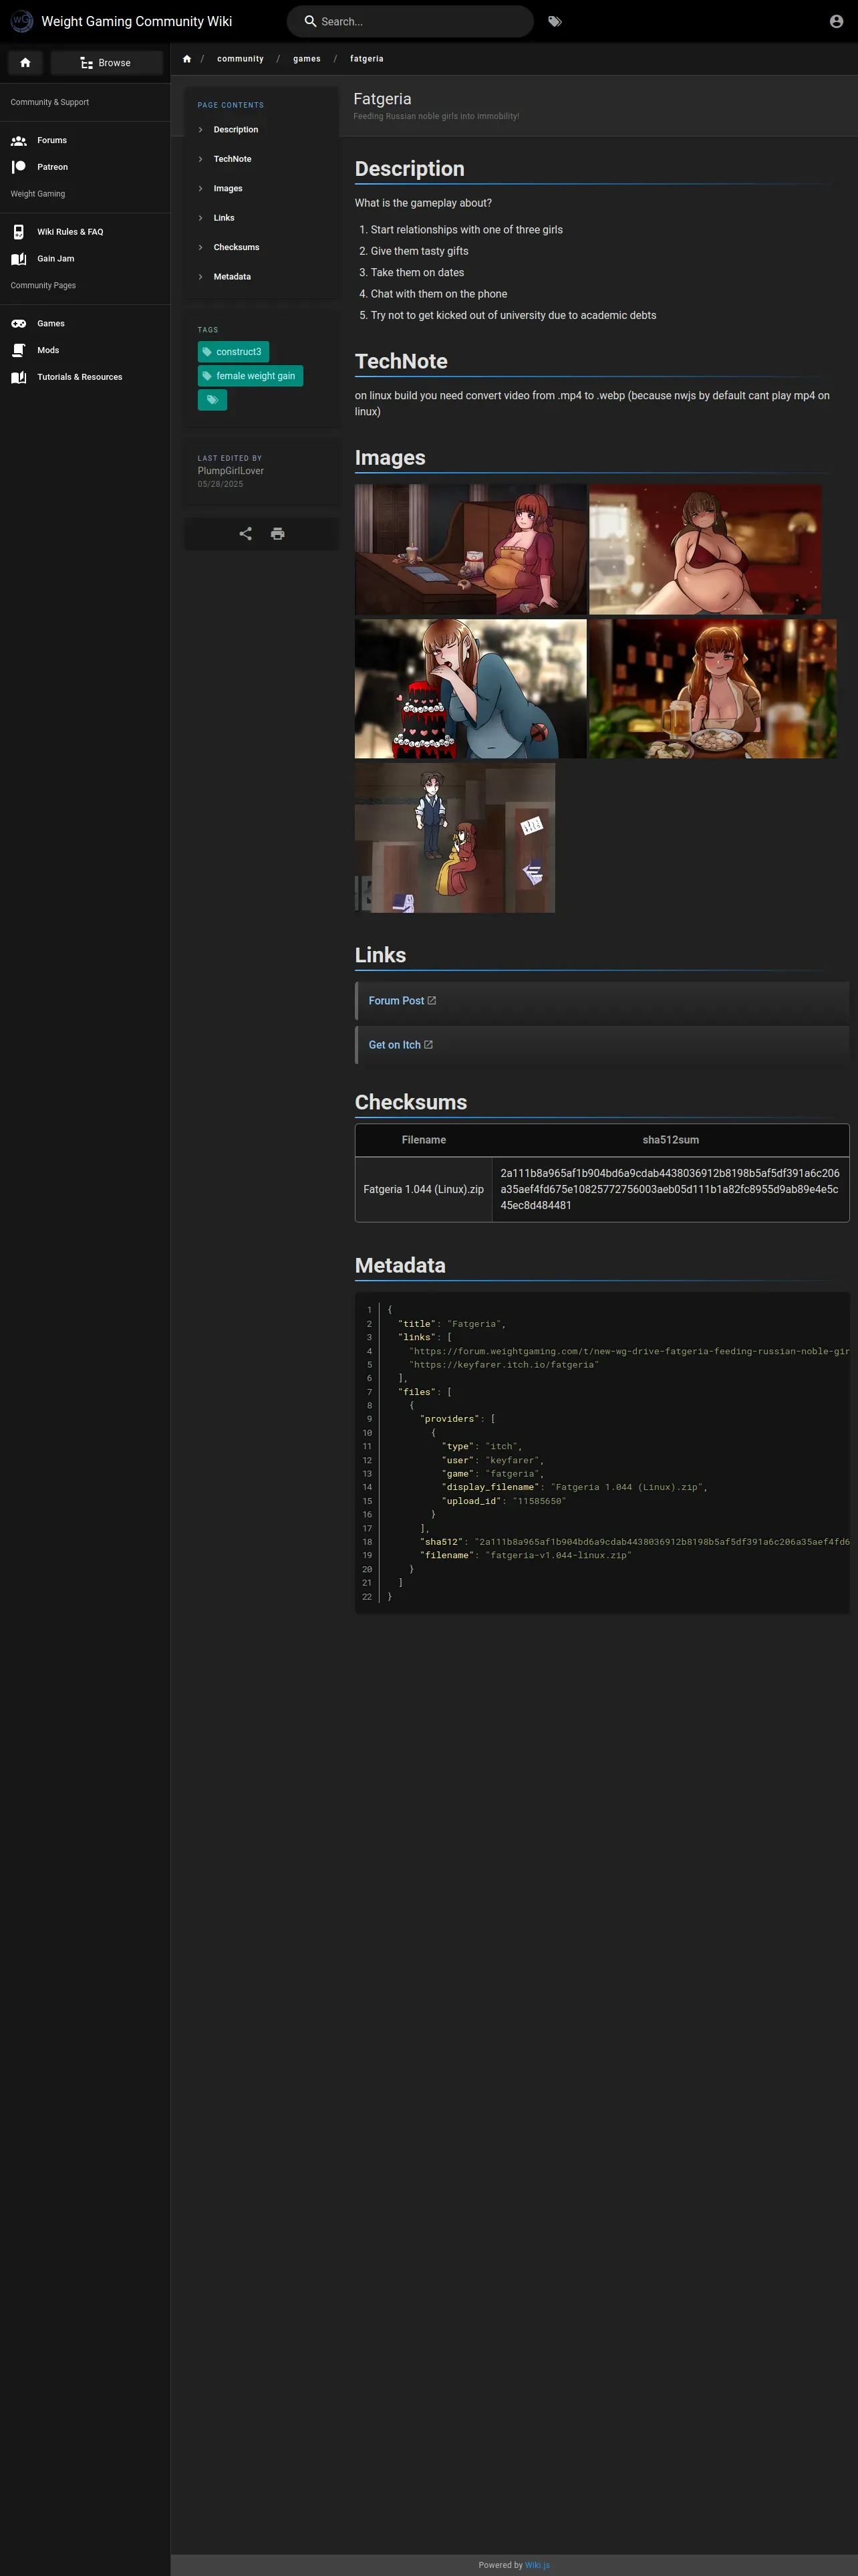The width and height of the screenshot is (858, 2576).
Task: Expand Checksums in page contents
Action: (236, 247)
